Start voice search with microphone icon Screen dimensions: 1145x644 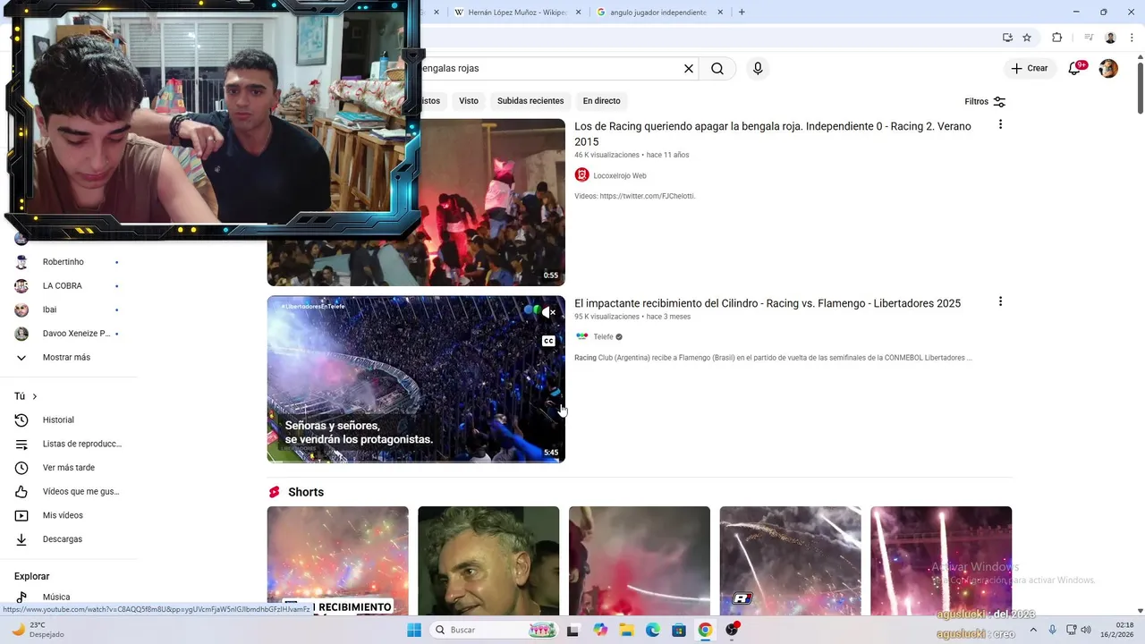point(758,68)
